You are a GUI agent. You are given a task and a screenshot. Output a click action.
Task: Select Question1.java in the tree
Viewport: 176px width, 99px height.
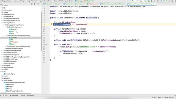10,74
